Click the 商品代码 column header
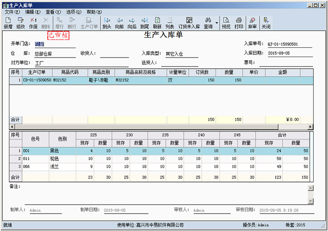The width and height of the screenshot is (328, 231). pyautogui.click(x=70, y=72)
